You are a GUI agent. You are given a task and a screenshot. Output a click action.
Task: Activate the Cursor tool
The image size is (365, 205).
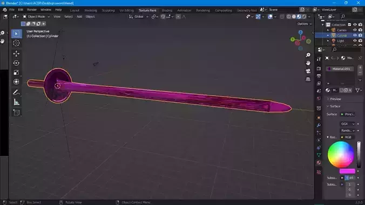point(16,43)
